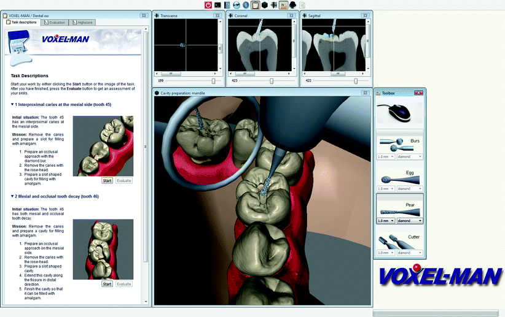Switch to the Evaluation tab
This screenshot has width=505, height=317.
pyautogui.click(x=54, y=23)
